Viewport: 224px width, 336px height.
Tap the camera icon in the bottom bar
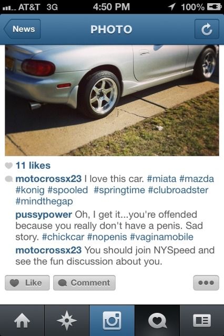coord(112,321)
